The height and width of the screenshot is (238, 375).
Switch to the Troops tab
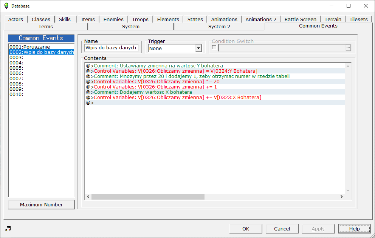click(140, 19)
